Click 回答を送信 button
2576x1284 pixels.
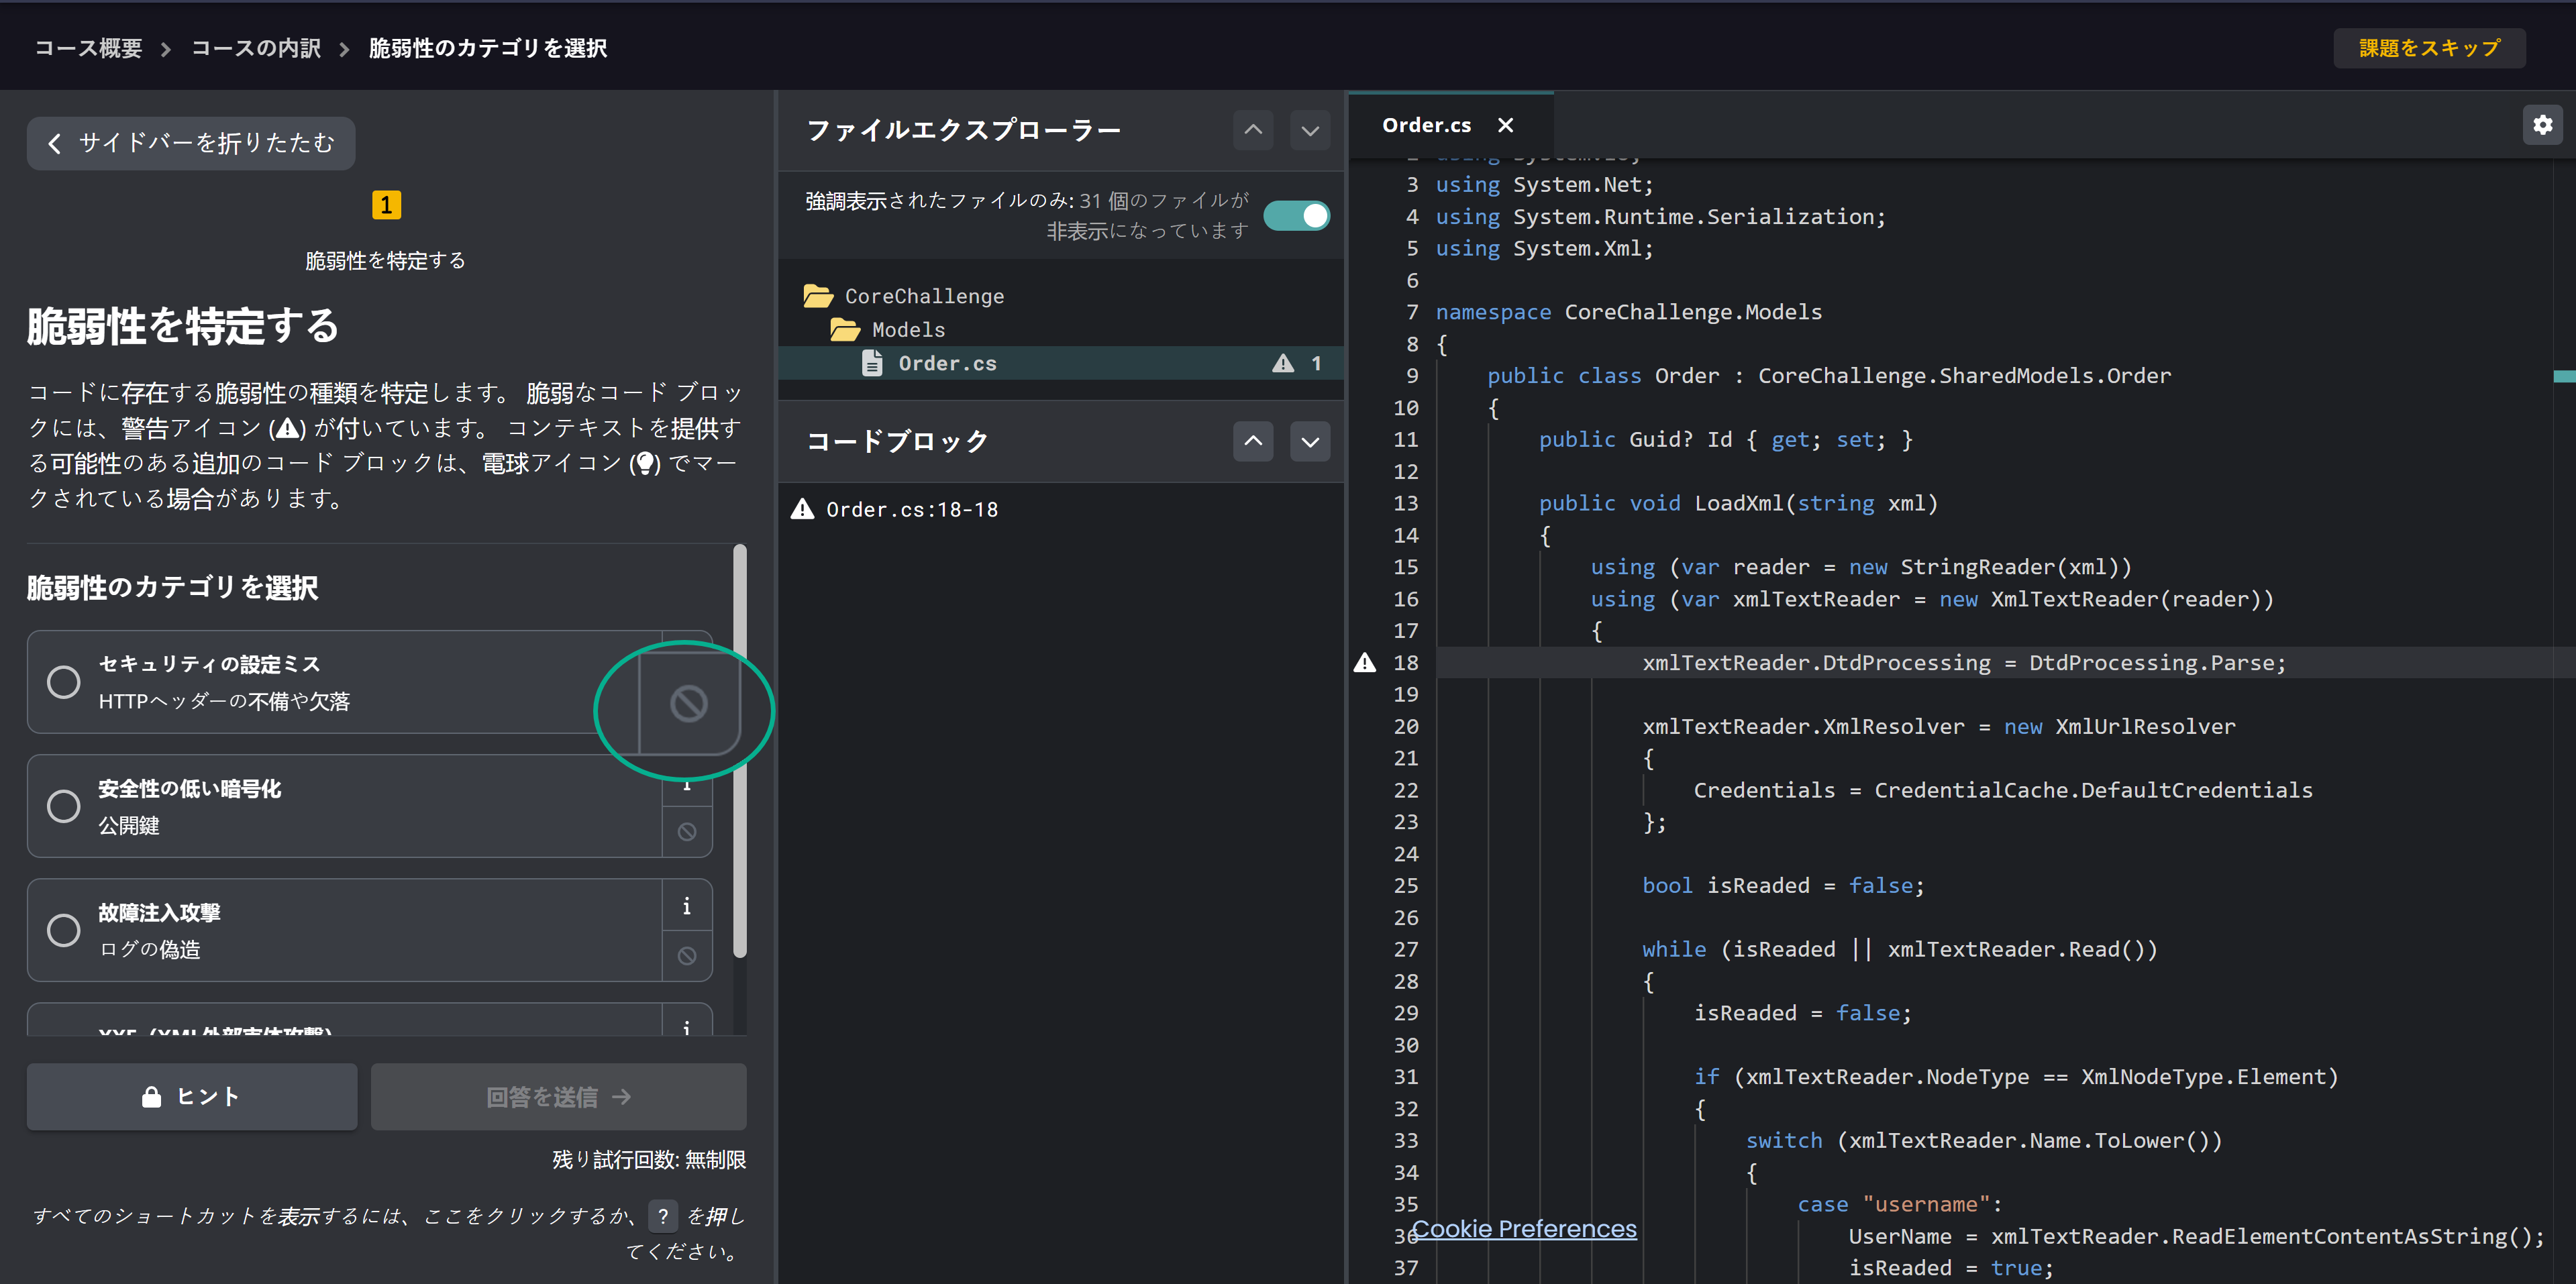[x=558, y=1096]
